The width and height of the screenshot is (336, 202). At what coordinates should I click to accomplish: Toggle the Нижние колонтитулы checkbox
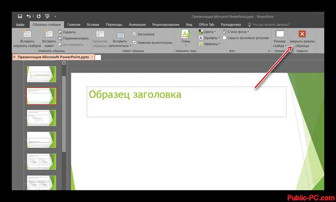coord(134,43)
